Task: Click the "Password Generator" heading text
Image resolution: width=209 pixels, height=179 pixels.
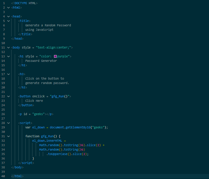Action: 41,61
